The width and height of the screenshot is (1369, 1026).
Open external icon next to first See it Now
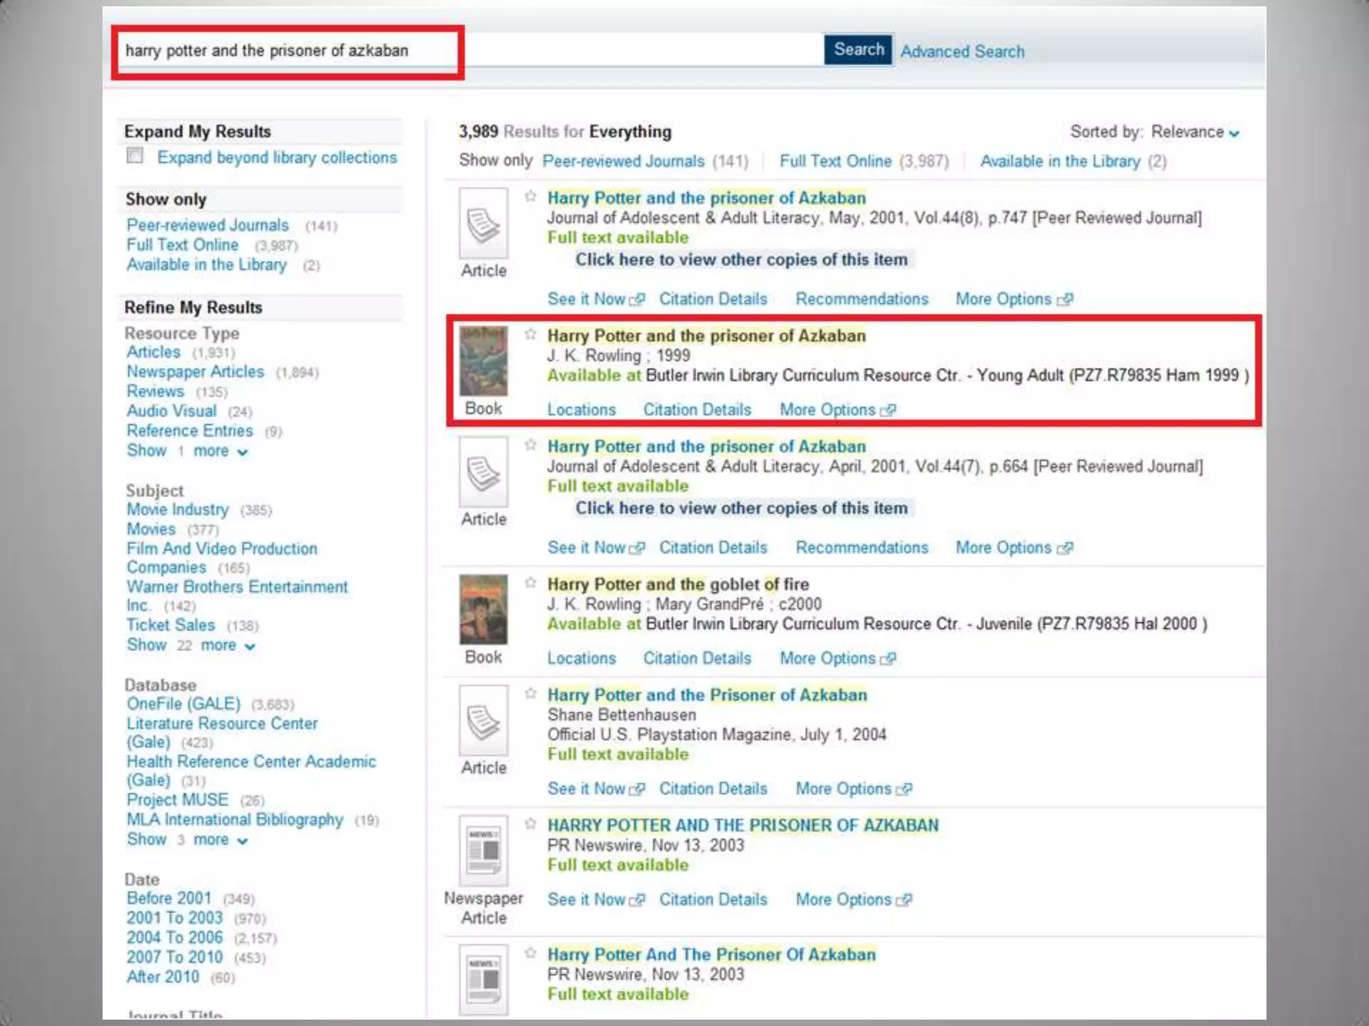pos(638,299)
